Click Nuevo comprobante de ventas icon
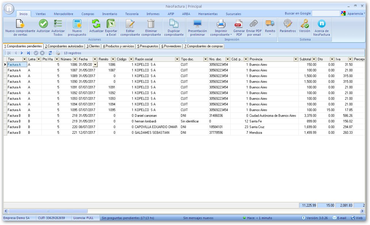This screenshot has height=225, width=370. 20,24
